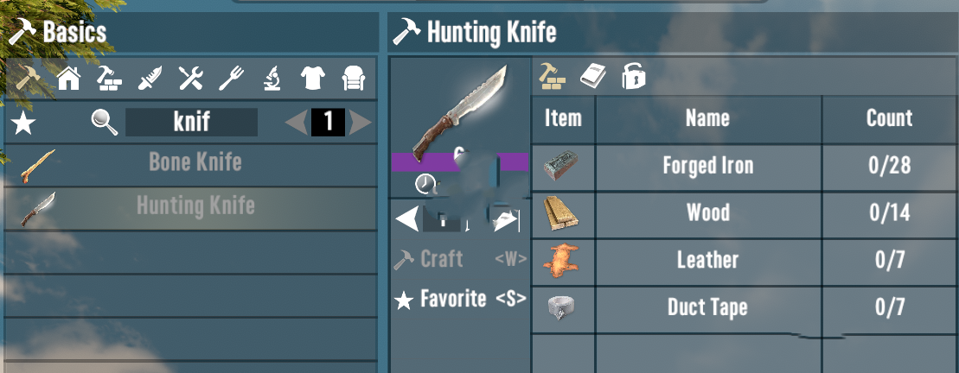Select the dagger weapons category icon

pos(150,79)
